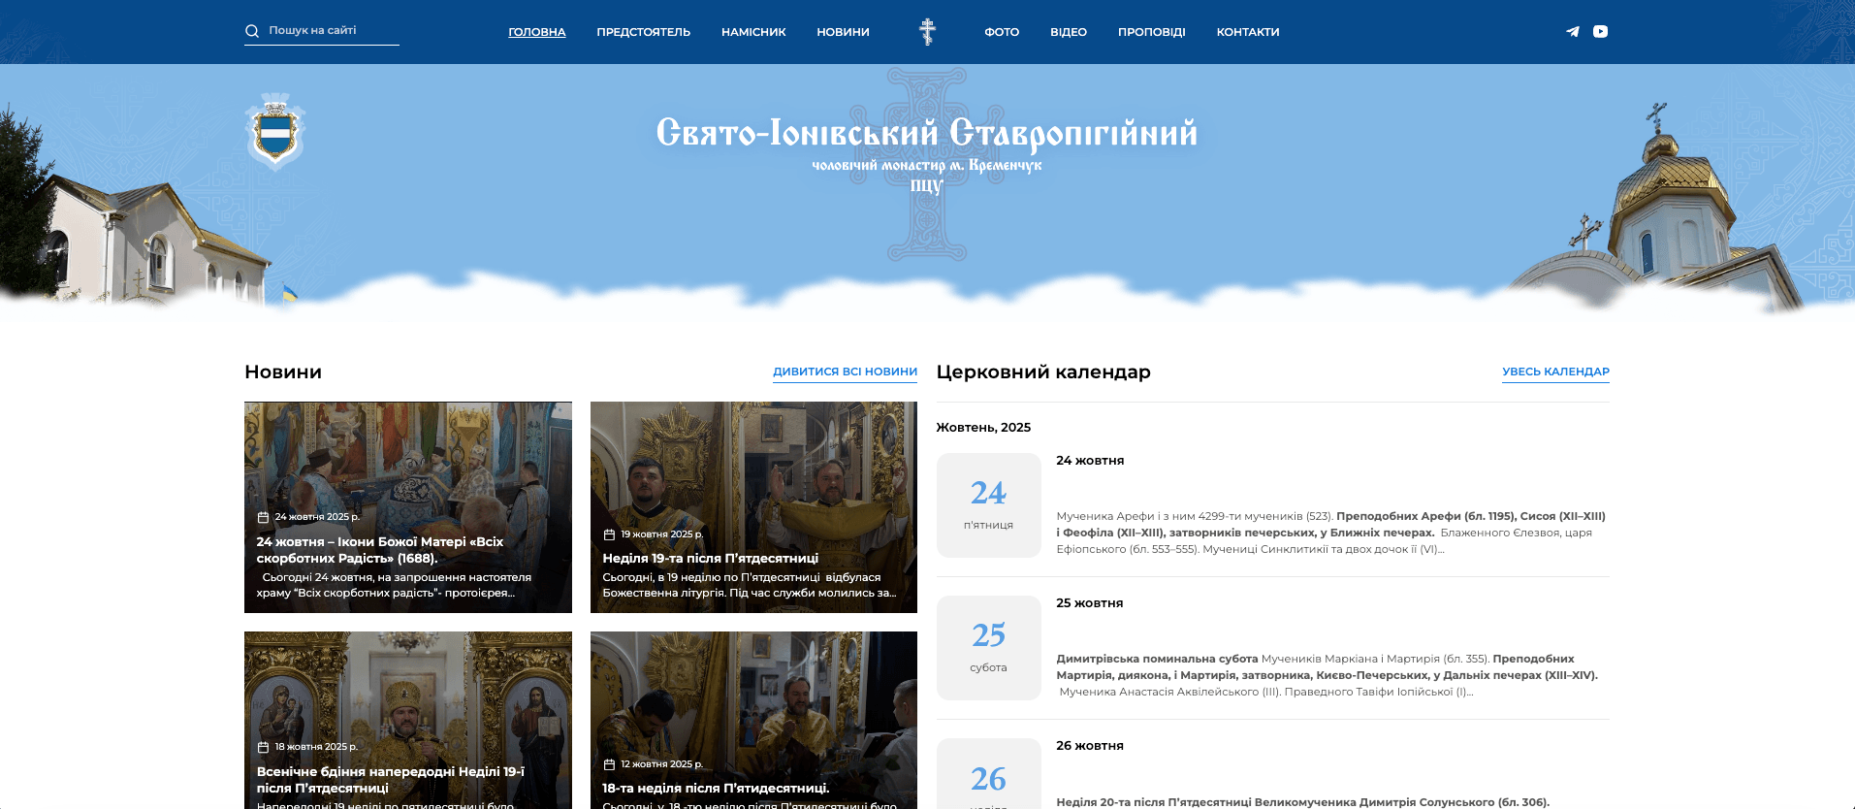Go to ГОЛОВНА menu item
The image size is (1855, 809).
[x=537, y=32]
